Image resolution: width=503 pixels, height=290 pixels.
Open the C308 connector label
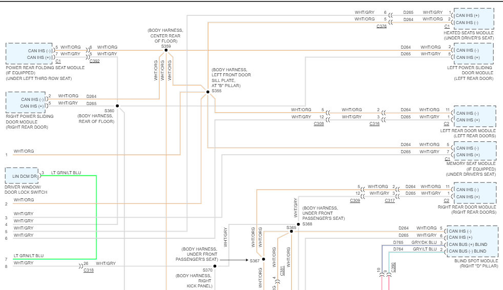tap(319, 124)
